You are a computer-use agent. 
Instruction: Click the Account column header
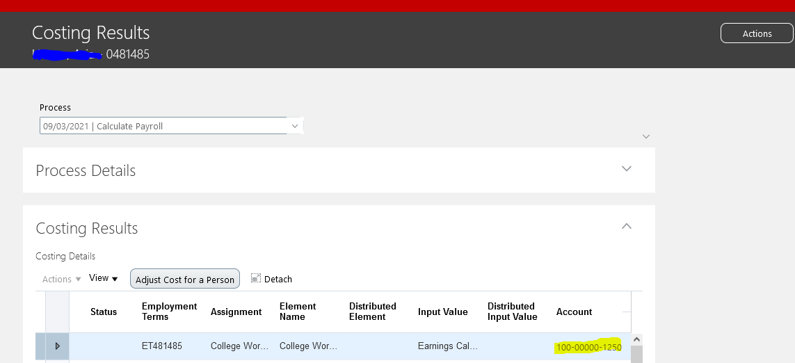(x=574, y=312)
